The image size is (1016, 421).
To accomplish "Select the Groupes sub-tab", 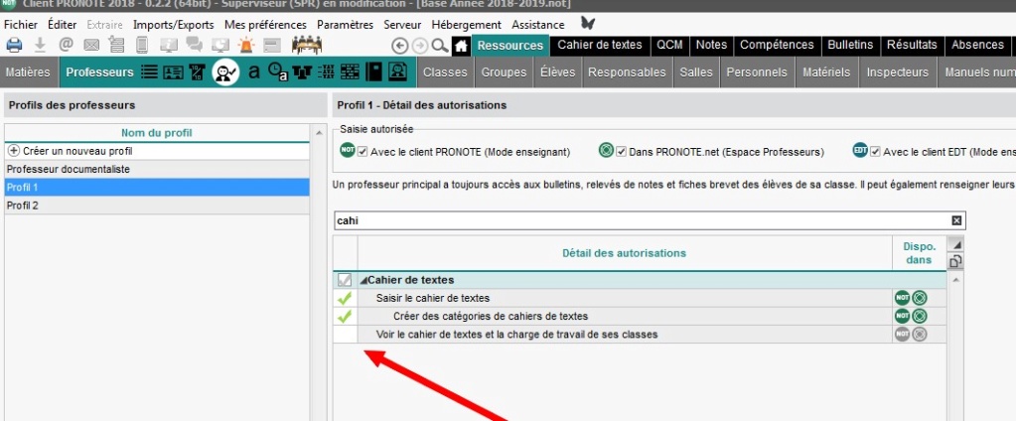I will click(x=505, y=72).
